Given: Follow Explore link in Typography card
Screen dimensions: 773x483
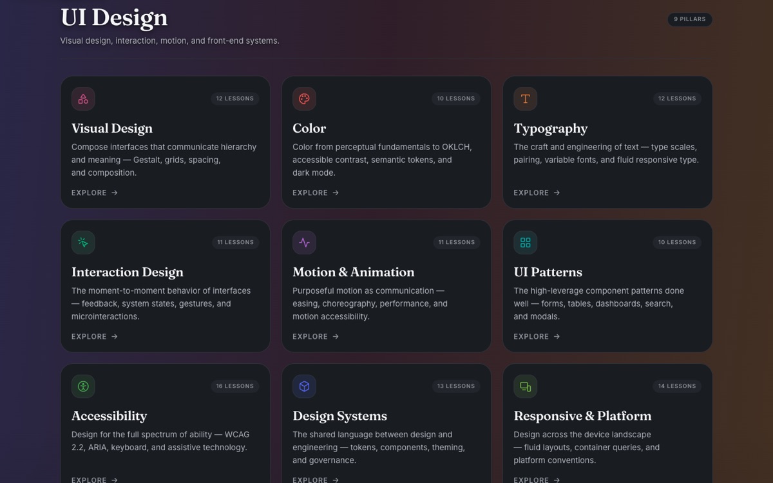Looking at the screenshot, I should (537, 193).
